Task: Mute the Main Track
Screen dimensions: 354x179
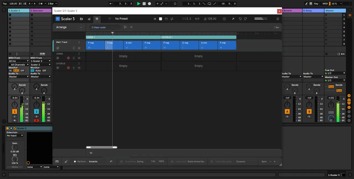Action: click(x=79, y=48)
